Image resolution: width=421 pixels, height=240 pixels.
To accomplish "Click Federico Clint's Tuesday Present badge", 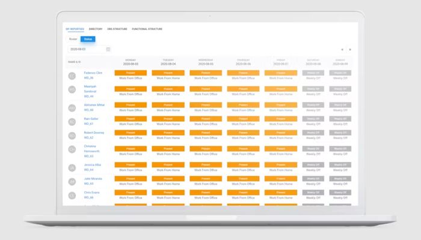I will [x=168, y=73].
